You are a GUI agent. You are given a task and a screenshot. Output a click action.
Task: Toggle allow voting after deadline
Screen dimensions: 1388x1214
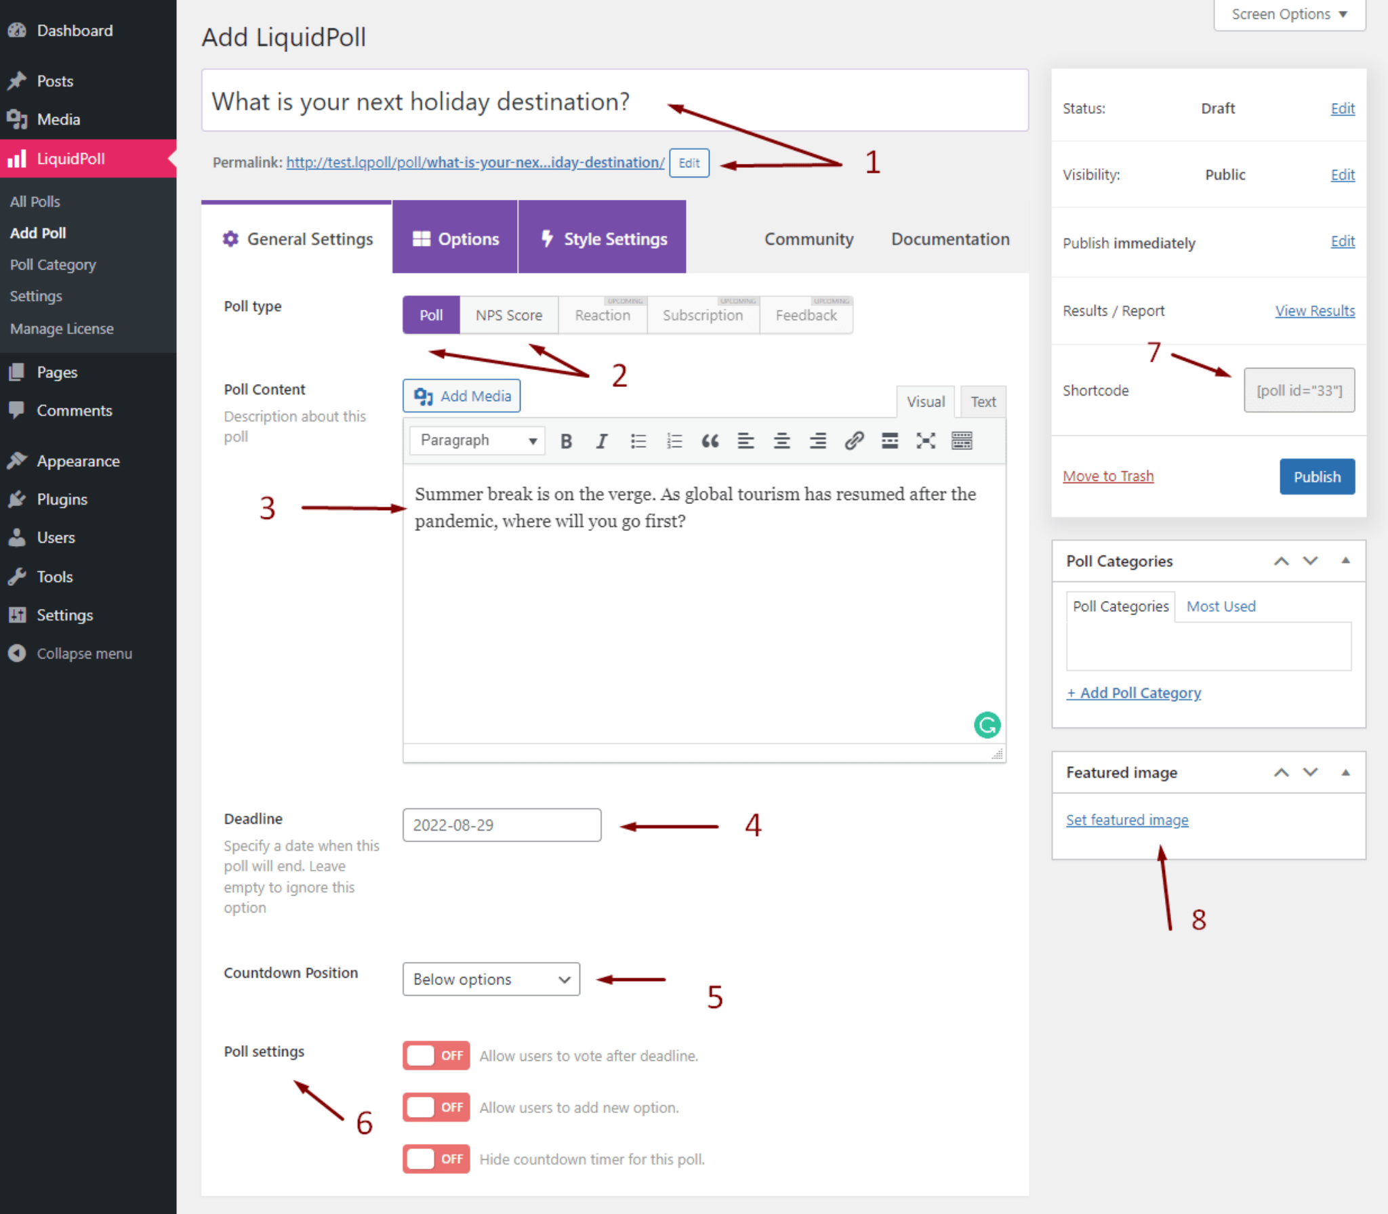(x=436, y=1055)
